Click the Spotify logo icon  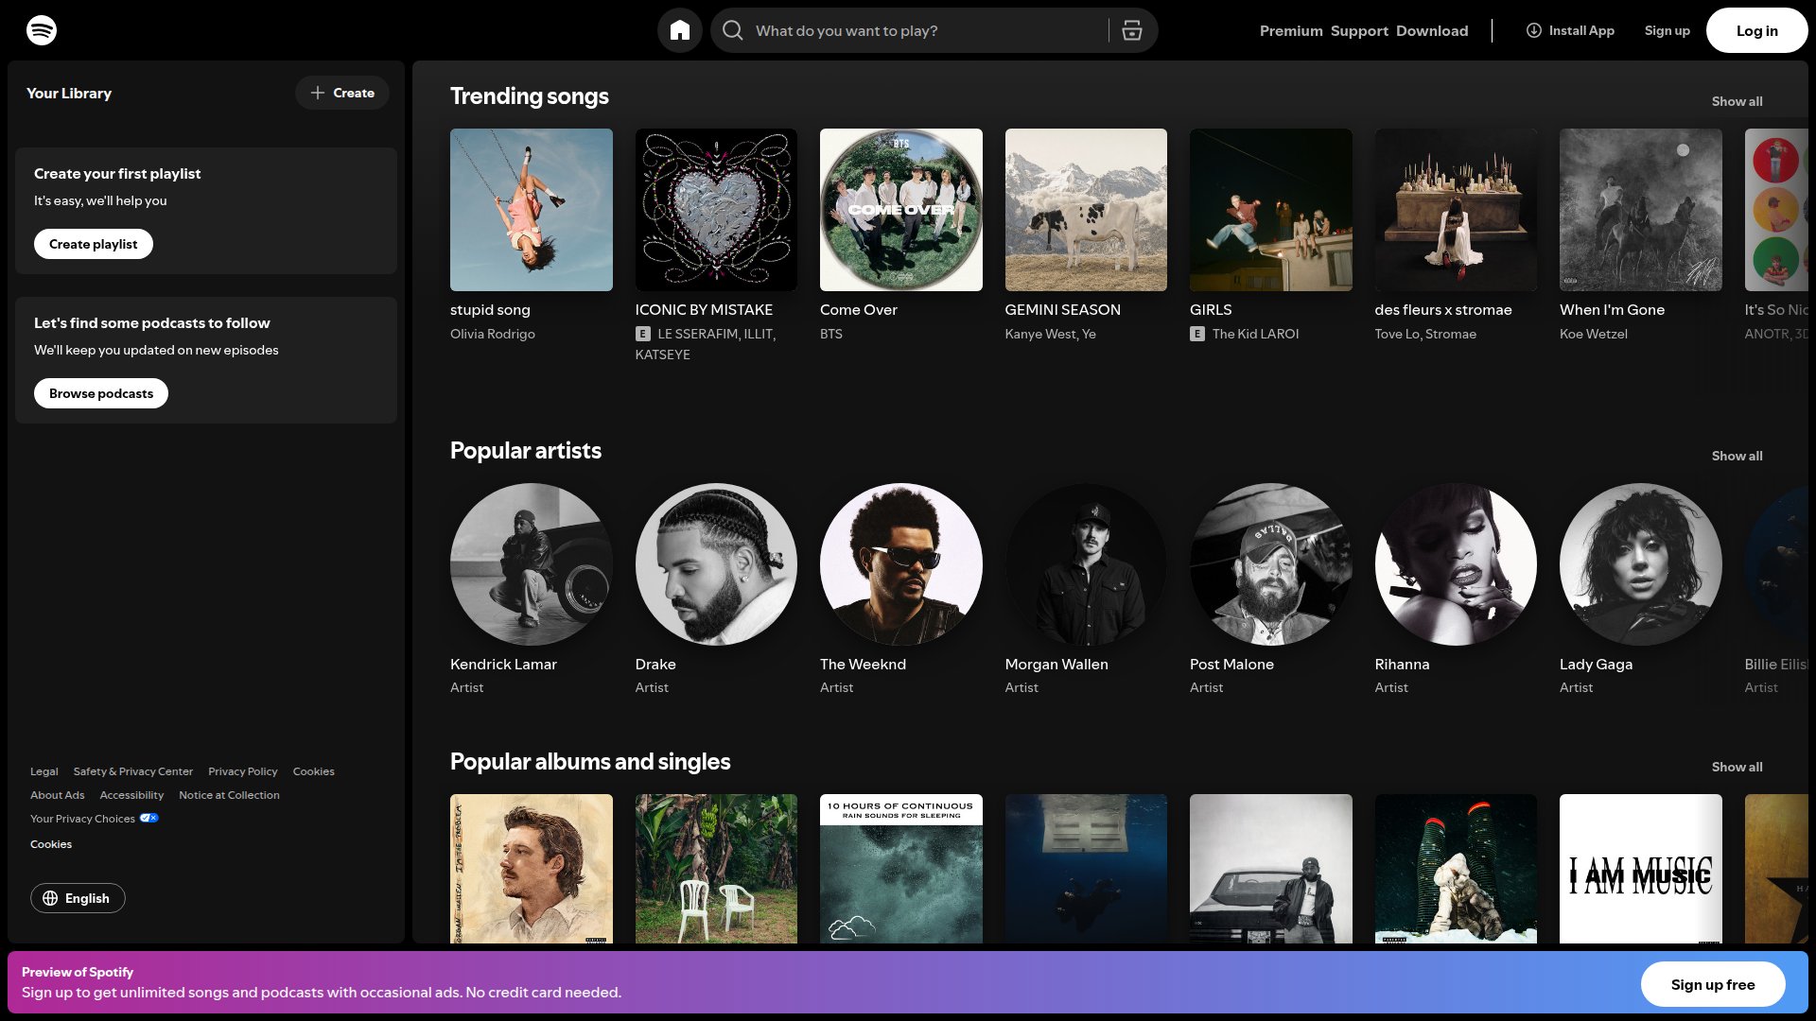pos(42,30)
